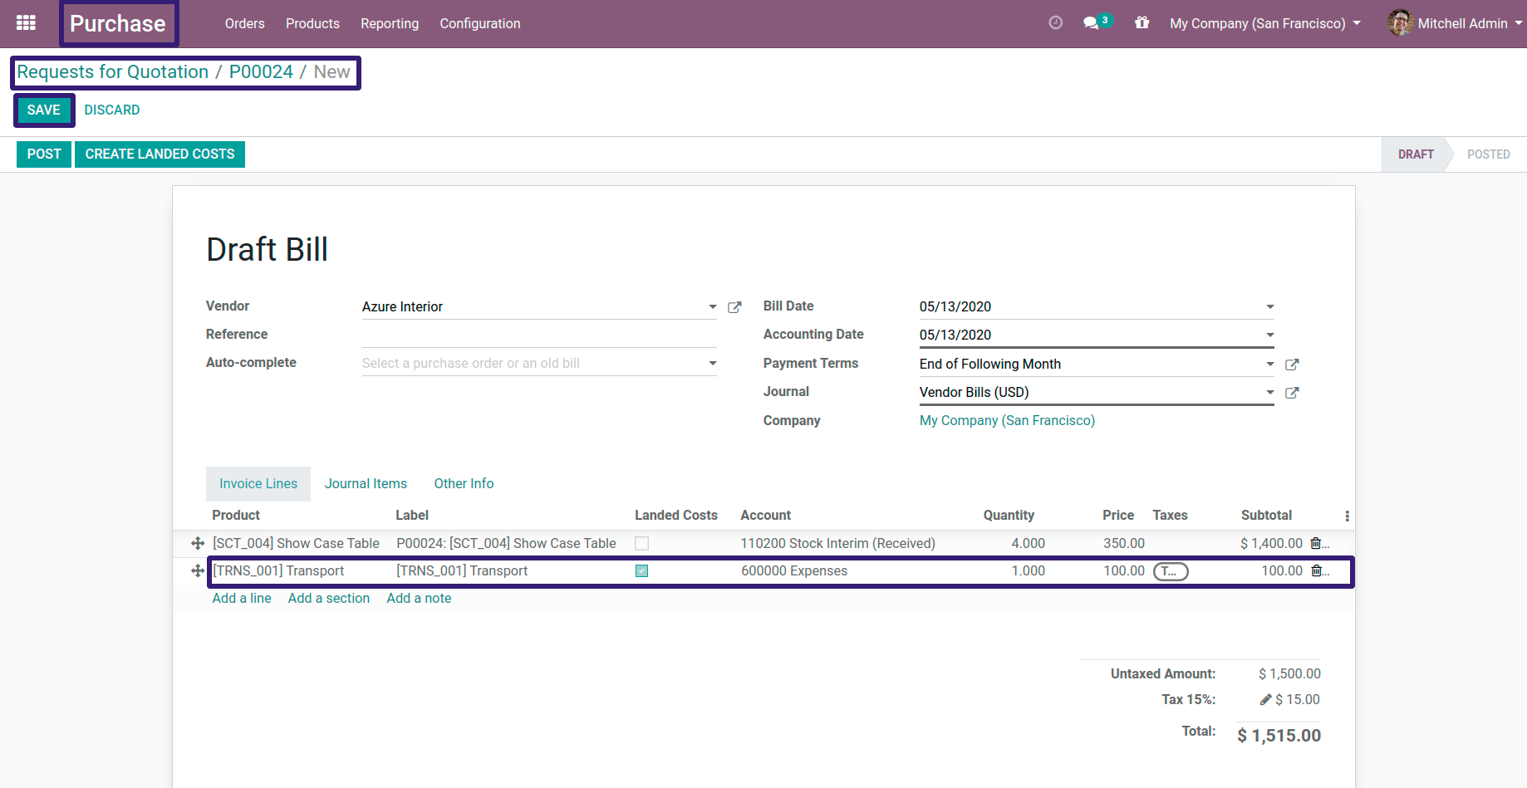The image size is (1527, 788).
Task: Click the Landed Costs column header
Action: pos(675,515)
